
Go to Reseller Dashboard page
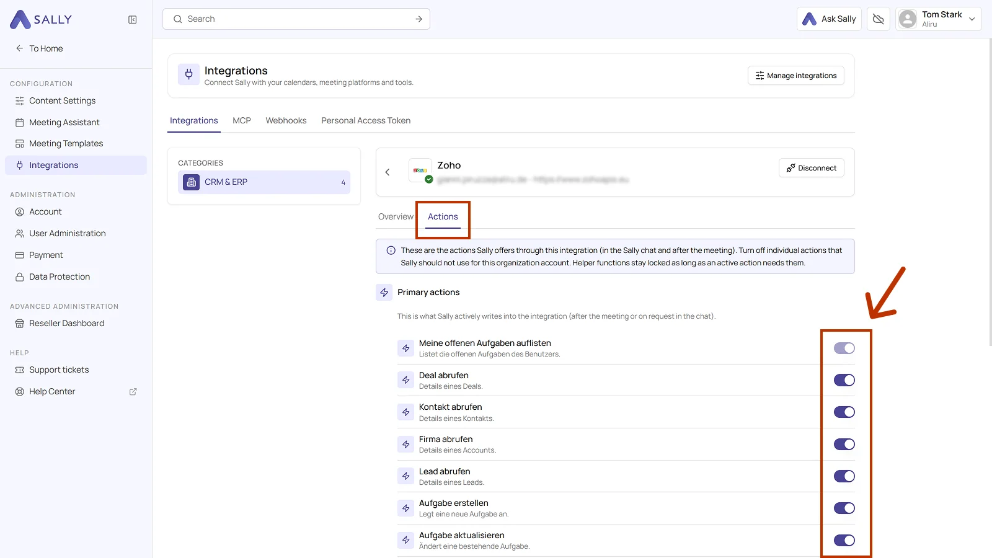pos(66,323)
